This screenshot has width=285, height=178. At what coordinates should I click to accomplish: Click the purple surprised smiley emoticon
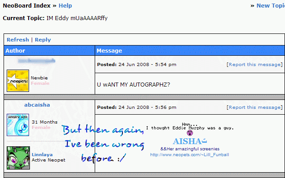(x=190, y=133)
